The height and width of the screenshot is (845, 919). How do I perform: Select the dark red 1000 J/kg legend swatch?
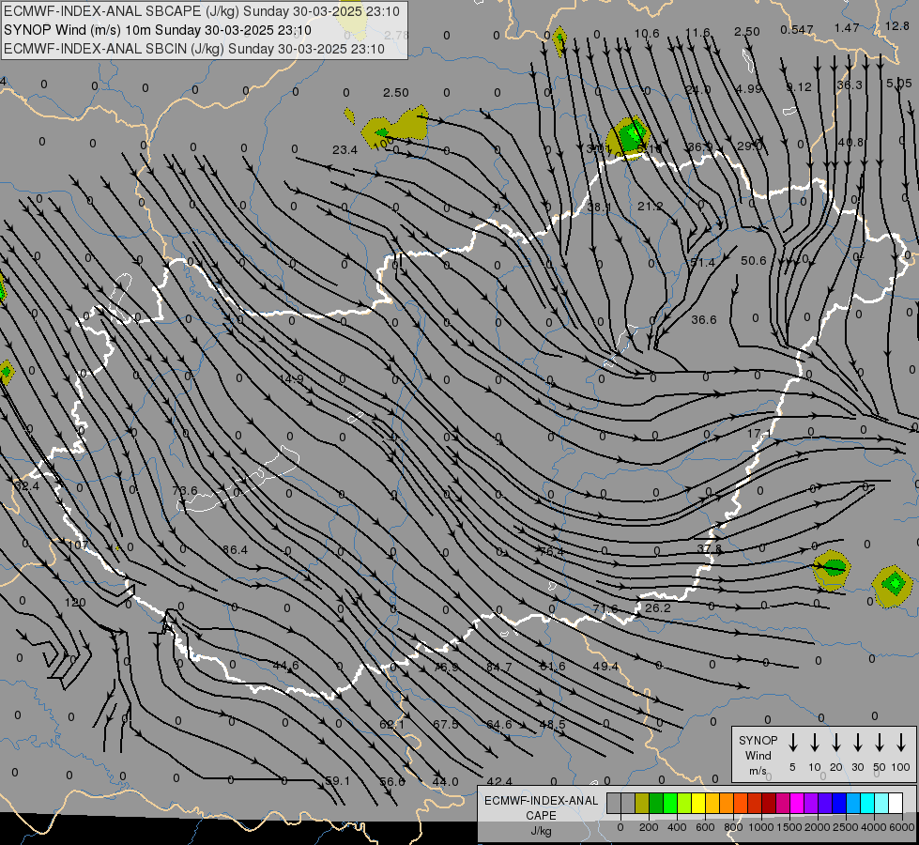pyautogui.click(x=769, y=804)
